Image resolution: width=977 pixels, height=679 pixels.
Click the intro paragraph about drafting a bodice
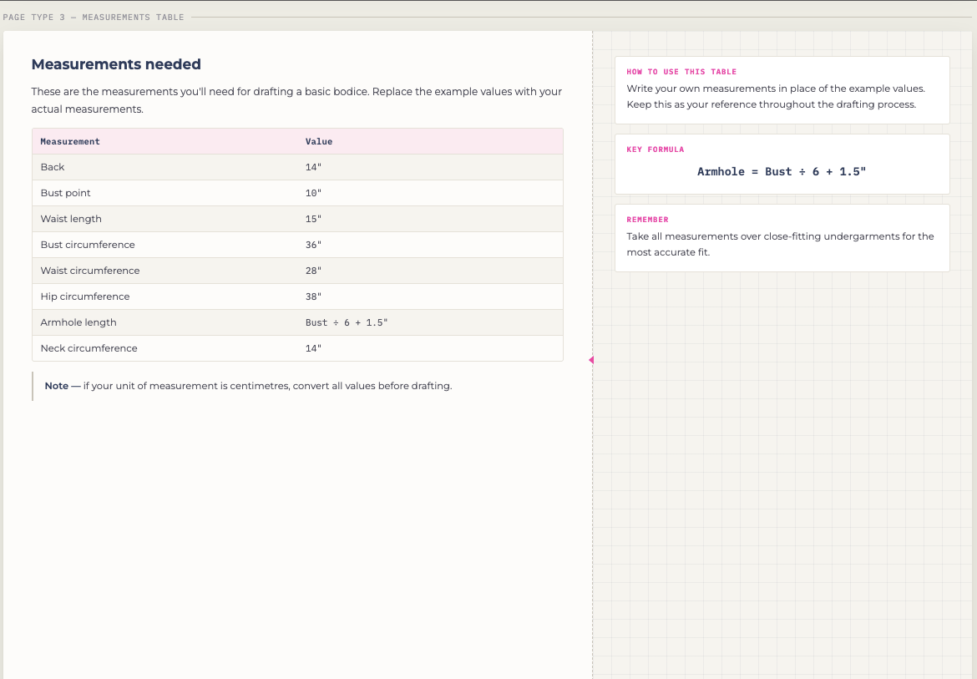[296, 99]
